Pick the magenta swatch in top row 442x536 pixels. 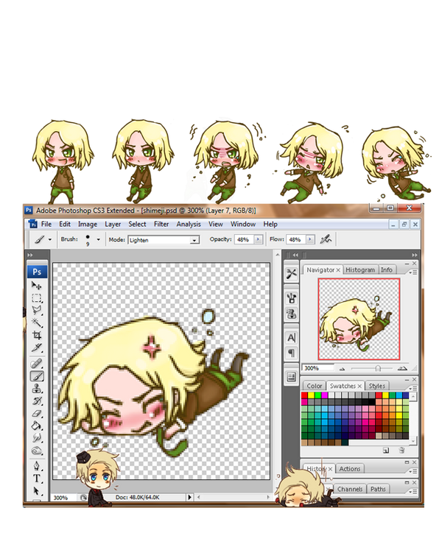coord(324,395)
